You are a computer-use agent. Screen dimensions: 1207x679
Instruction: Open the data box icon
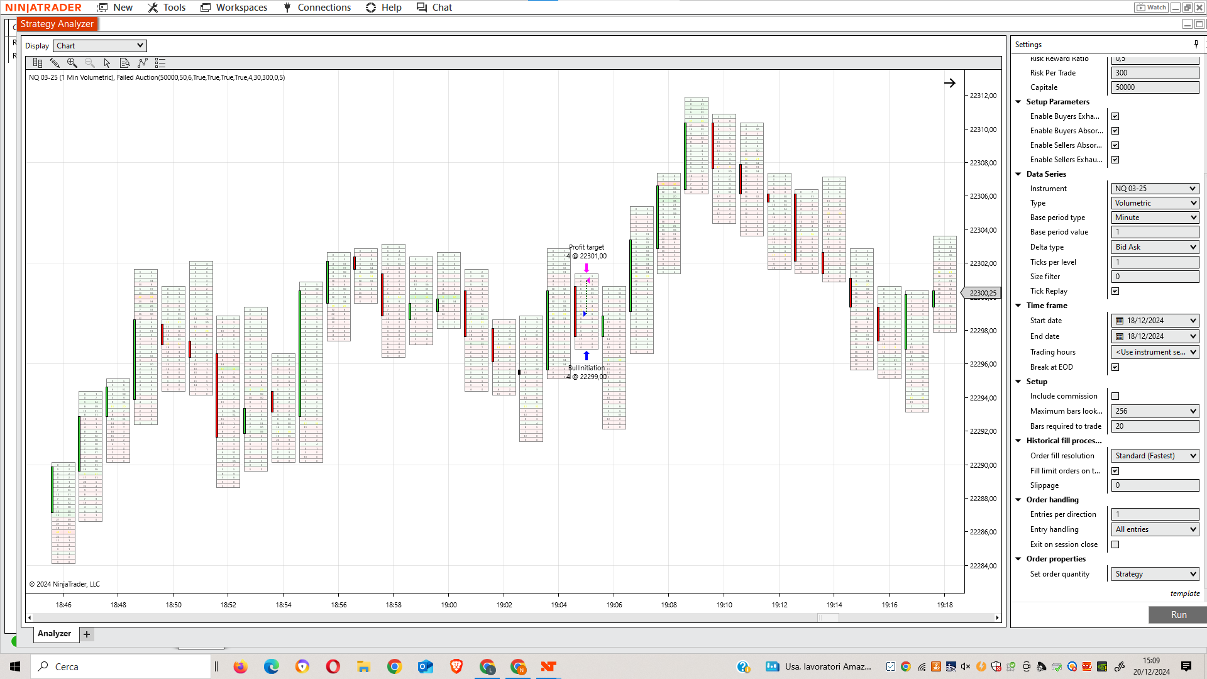click(x=124, y=63)
